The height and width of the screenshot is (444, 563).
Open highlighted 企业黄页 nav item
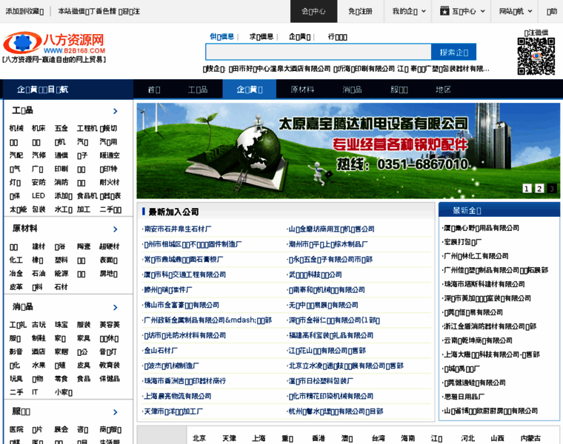coord(250,90)
